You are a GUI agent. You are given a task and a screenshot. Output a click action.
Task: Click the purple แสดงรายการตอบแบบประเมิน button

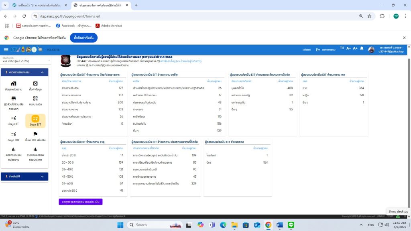pos(81,202)
